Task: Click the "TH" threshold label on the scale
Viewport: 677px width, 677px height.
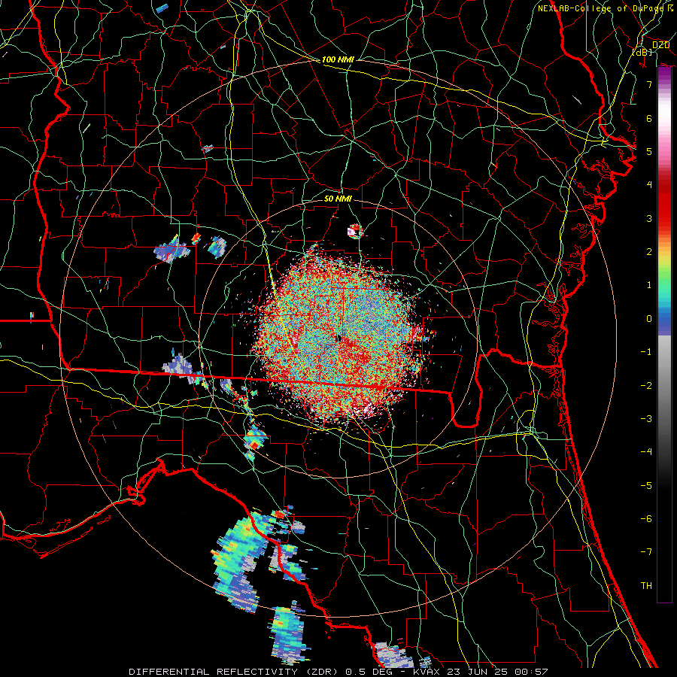Action: (646, 586)
